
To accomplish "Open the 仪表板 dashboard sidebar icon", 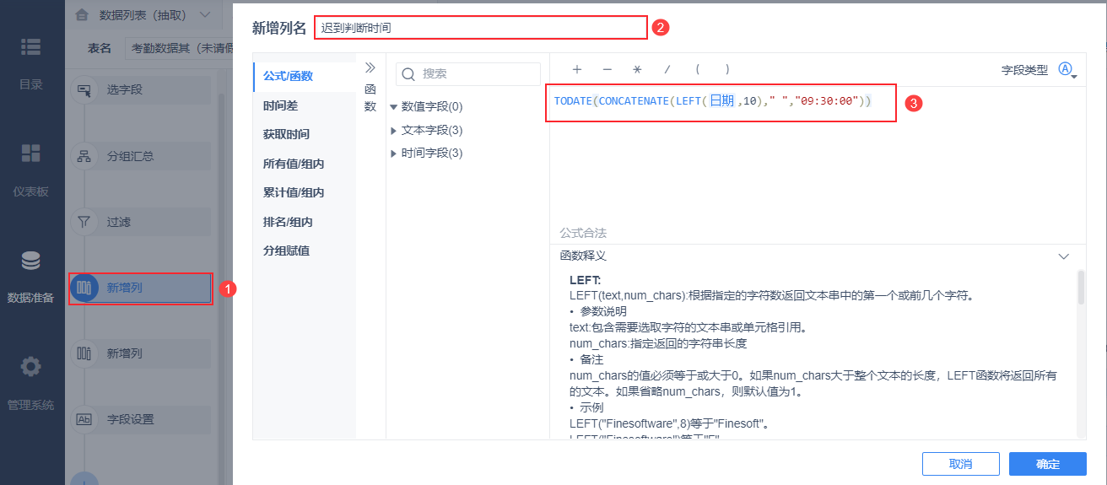I will [31, 153].
